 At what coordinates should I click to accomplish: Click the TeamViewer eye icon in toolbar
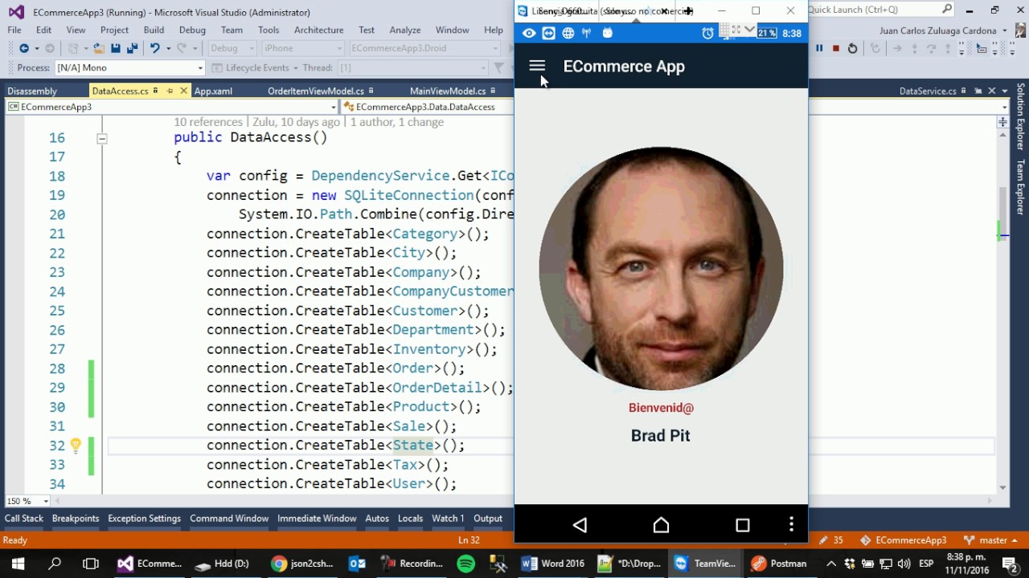[529, 33]
